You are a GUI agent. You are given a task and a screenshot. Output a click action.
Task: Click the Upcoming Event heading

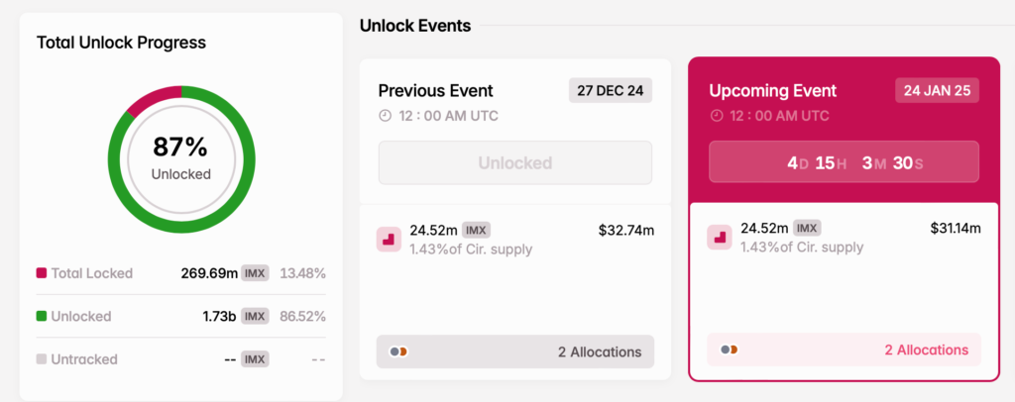pos(773,91)
